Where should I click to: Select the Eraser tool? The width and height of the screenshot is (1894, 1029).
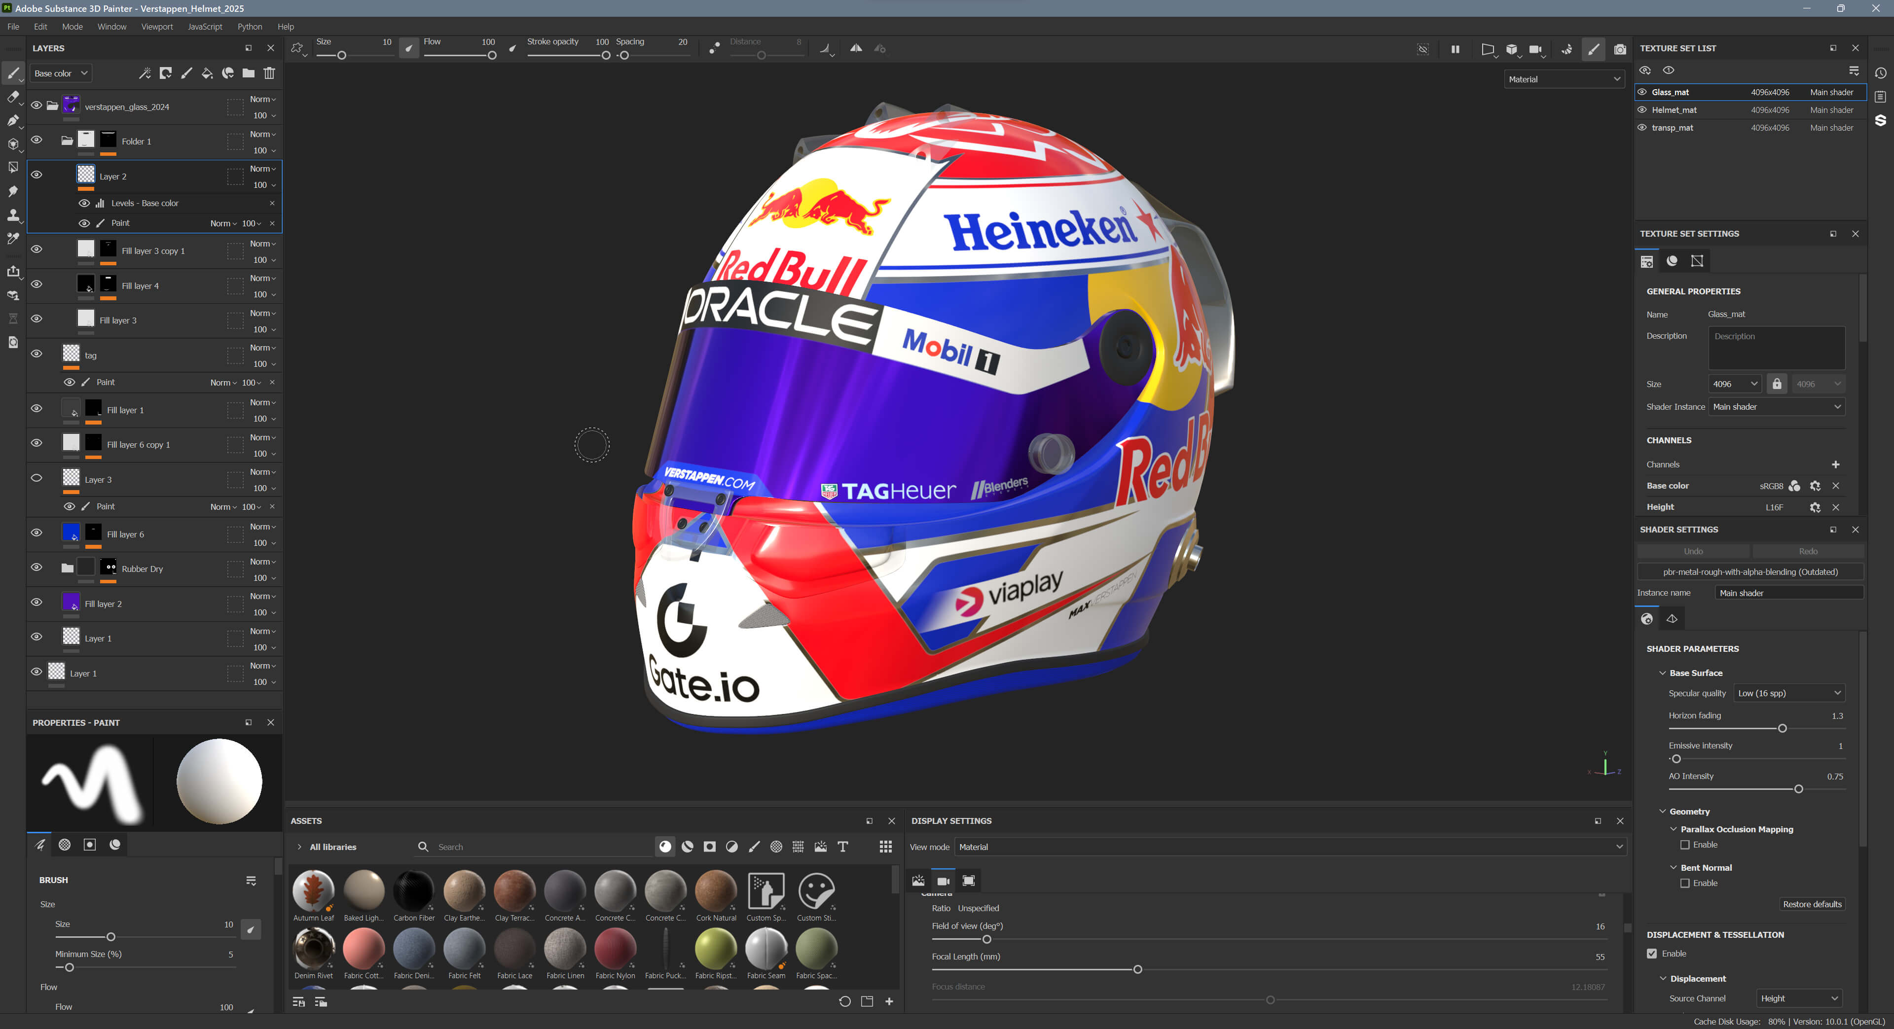[13, 96]
